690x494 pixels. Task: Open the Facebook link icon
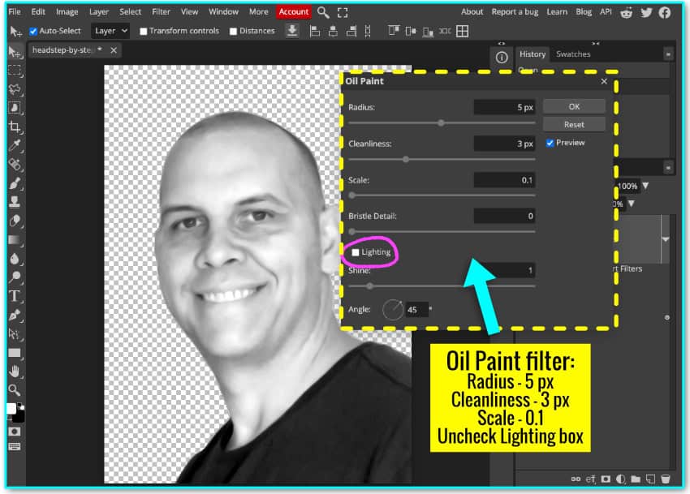(x=665, y=12)
